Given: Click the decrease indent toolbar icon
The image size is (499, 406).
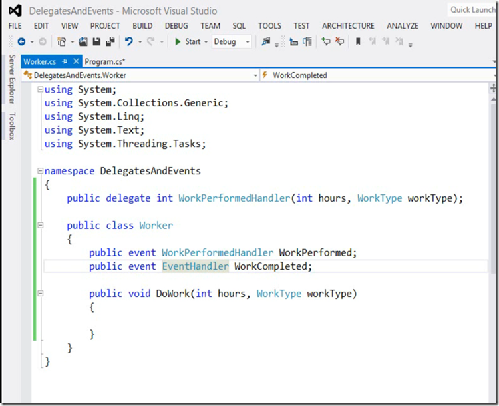Looking at the screenshot, I should click(293, 42).
